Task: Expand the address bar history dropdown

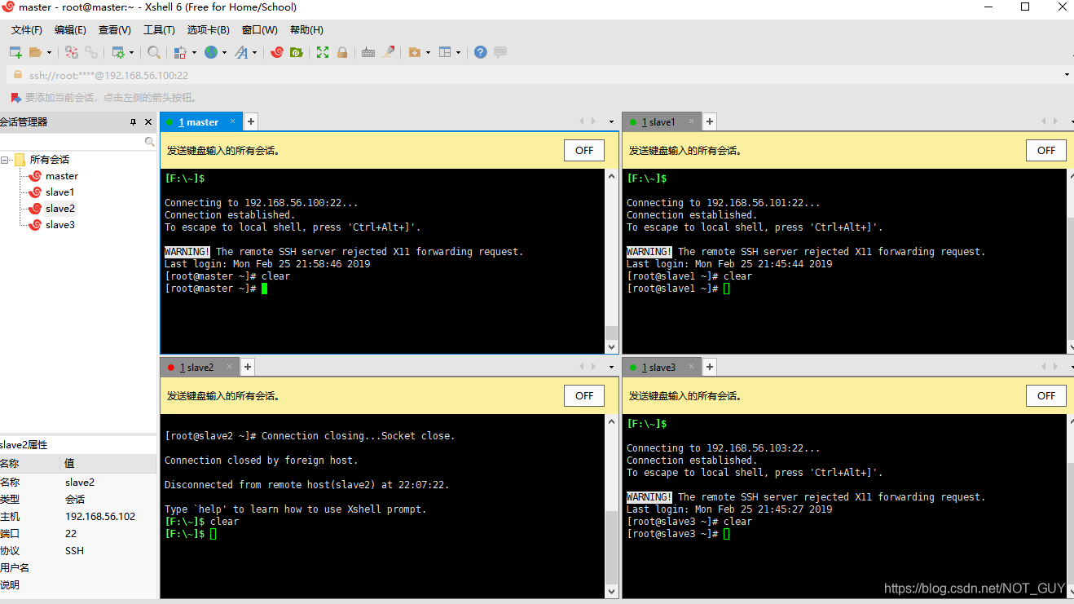Action: 1067,75
